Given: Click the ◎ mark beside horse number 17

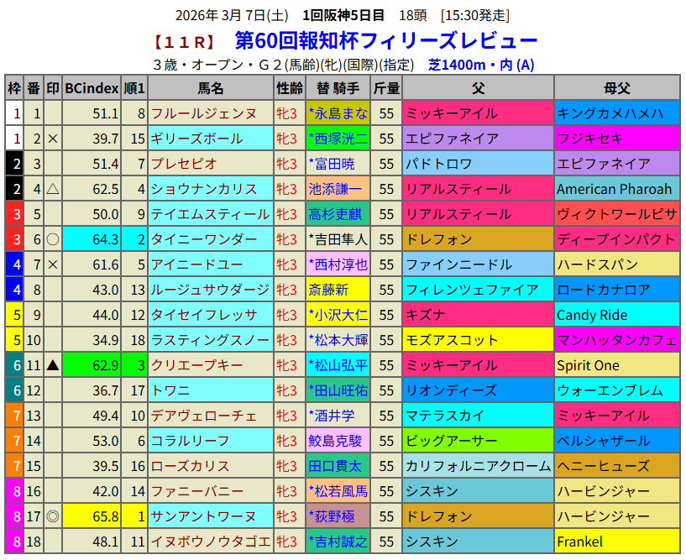Looking at the screenshot, I should [x=53, y=516].
